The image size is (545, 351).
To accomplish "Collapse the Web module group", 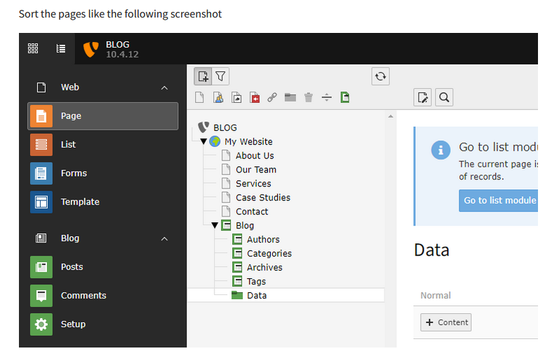I will pos(164,88).
